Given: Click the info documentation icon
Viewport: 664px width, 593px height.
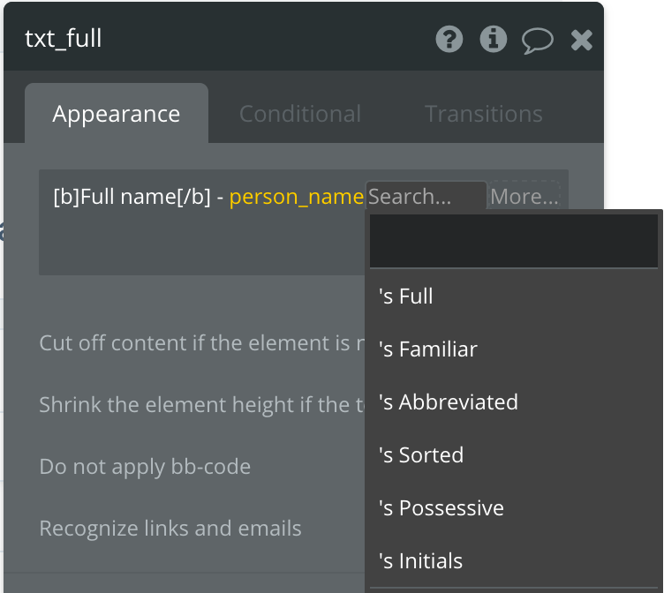Looking at the screenshot, I should 493,39.
